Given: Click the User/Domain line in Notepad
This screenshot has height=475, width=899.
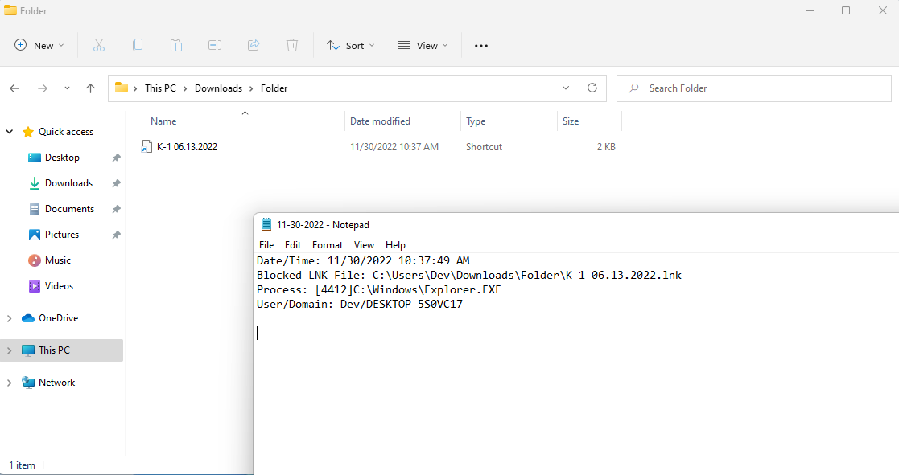Looking at the screenshot, I should (360, 304).
